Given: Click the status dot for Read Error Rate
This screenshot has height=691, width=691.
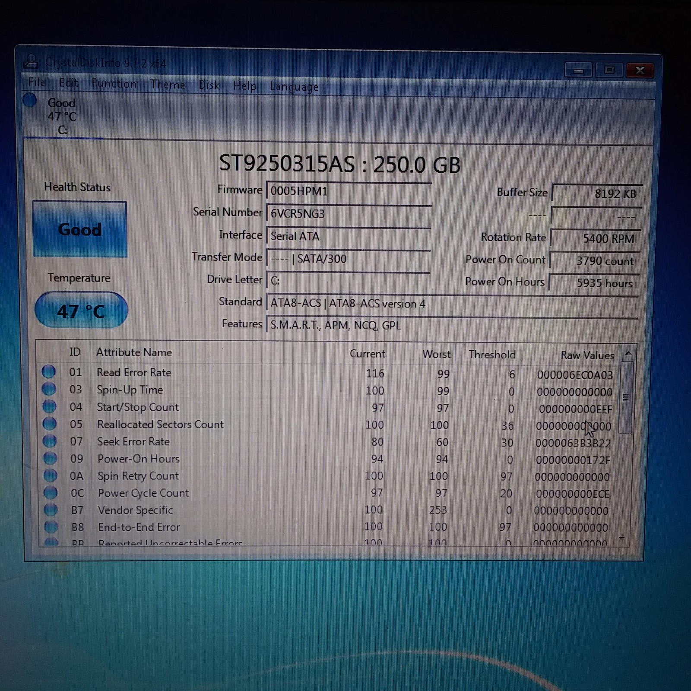Looking at the screenshot, I should click(x=48, y=371).
